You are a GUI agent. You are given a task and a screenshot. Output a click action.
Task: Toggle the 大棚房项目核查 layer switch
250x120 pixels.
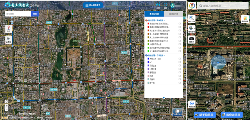pos(180,44)
